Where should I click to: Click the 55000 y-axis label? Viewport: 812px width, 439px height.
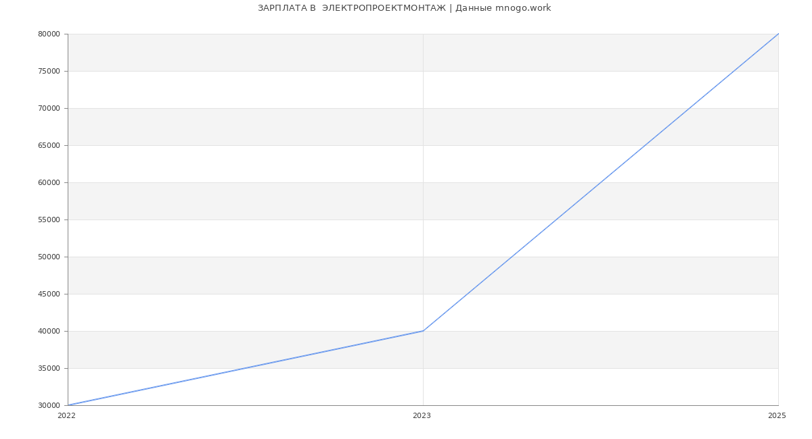coord(49,219)
